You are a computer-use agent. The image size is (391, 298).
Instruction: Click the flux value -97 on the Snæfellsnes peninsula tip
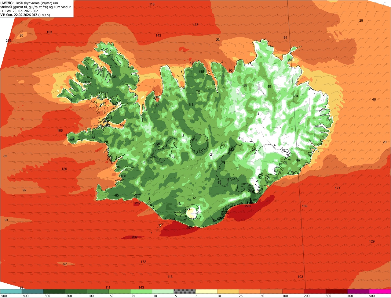click(72, 140)
